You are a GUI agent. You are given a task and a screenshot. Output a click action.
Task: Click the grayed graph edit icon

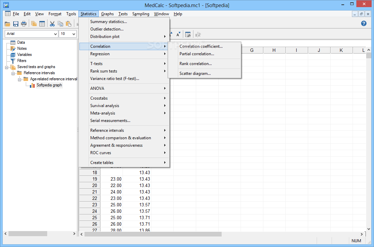coord(198,35)
